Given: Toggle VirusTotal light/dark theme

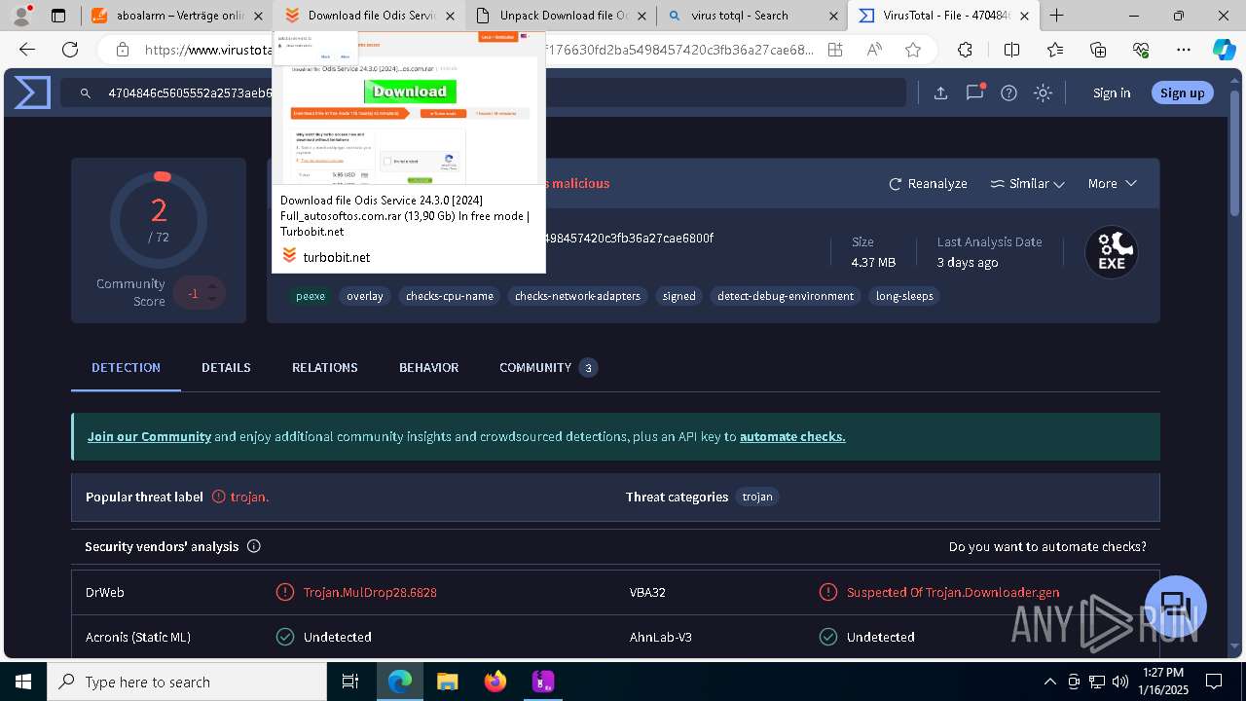Looking at the screenshot, I should 1043,93.
